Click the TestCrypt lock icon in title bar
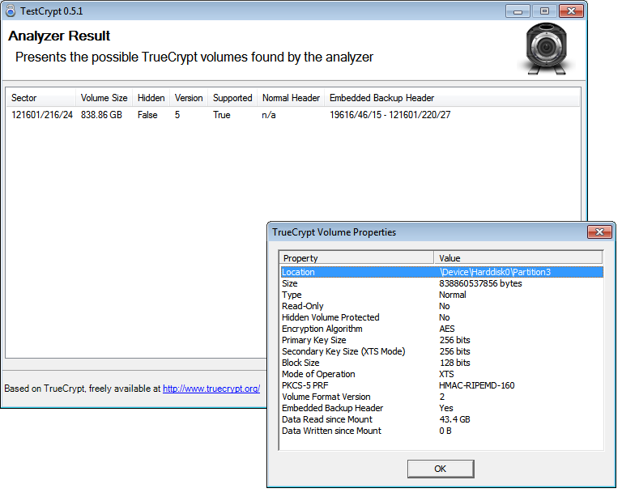This screenshot has height=497, width=622. coord(11,11)
